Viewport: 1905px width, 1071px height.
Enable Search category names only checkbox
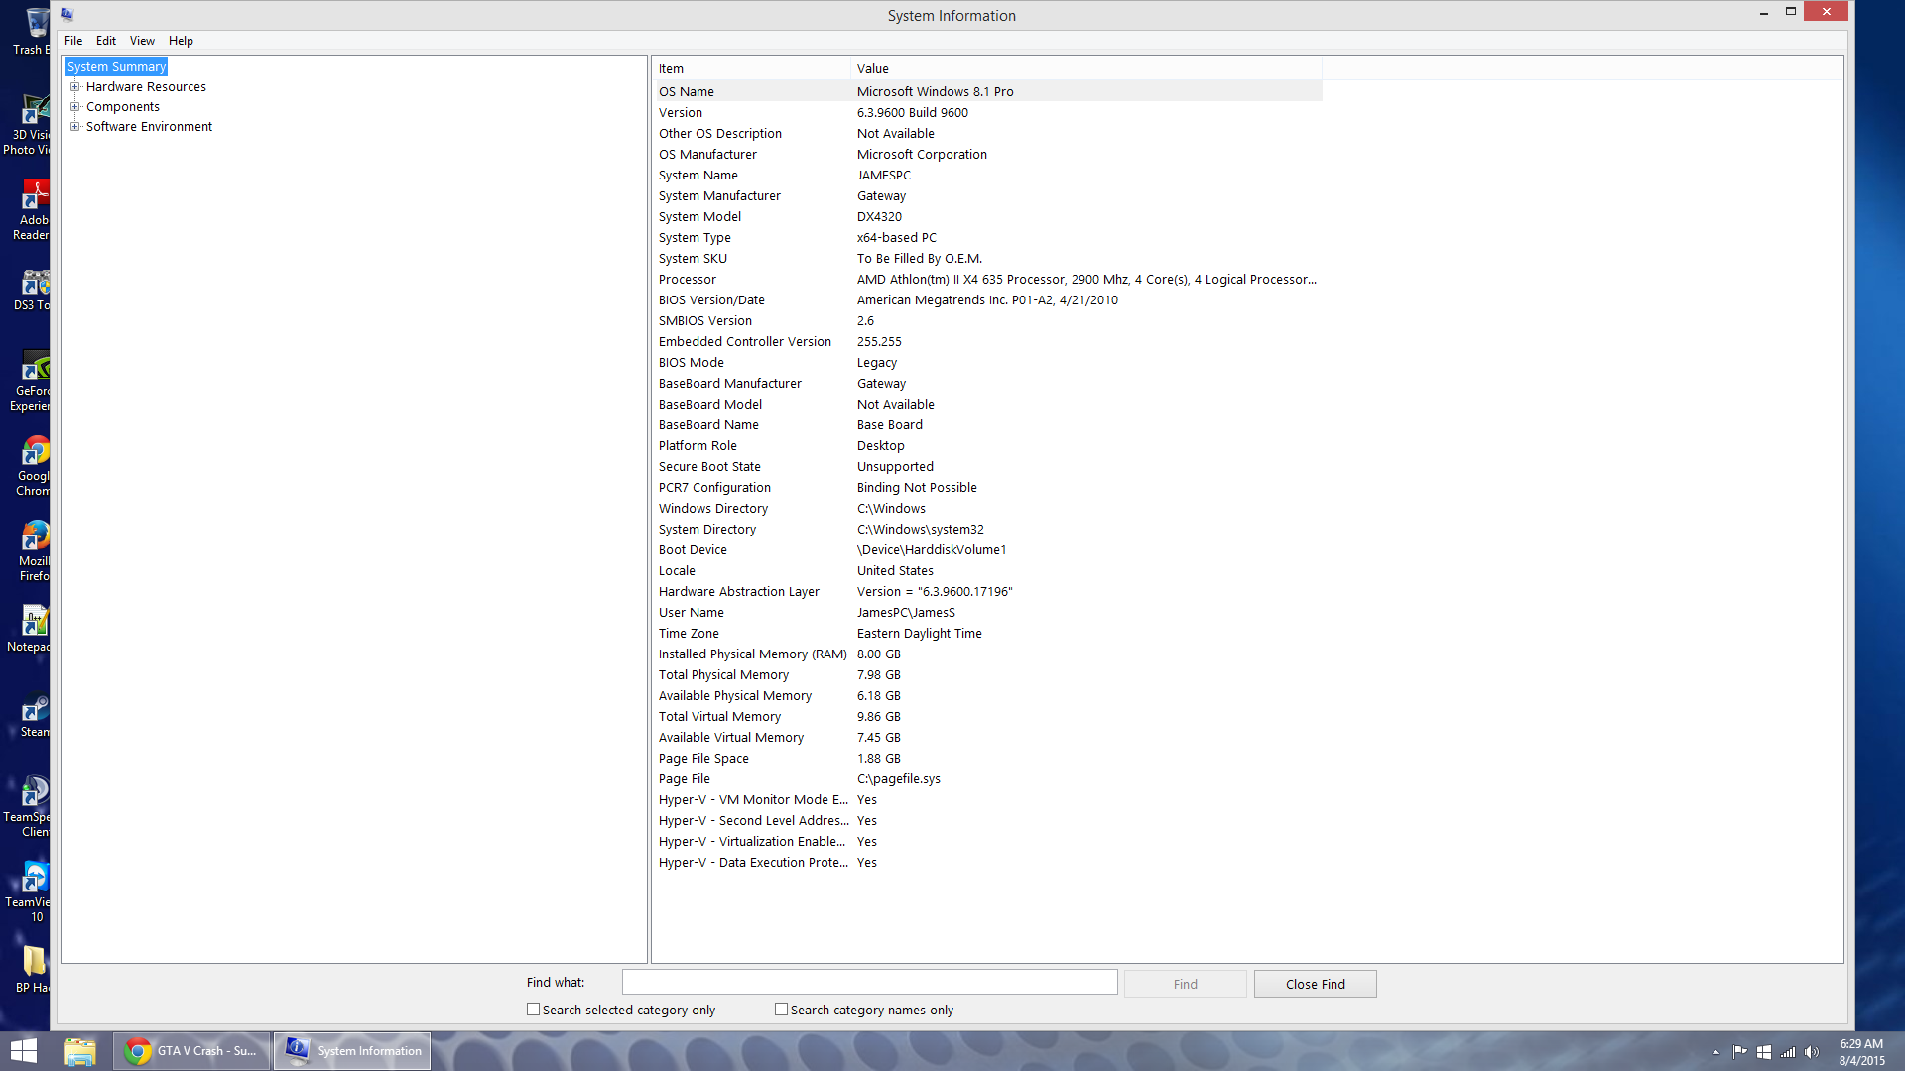[x=782, y=1010]
